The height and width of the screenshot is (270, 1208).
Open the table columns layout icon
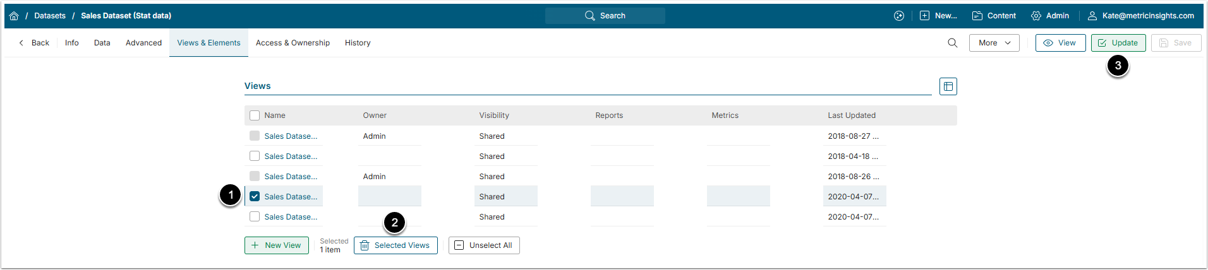pyautogui.click(x=948, y=86)
